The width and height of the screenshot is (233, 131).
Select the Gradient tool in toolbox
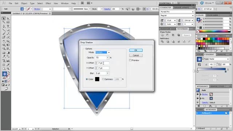click(x=8, y=53)
